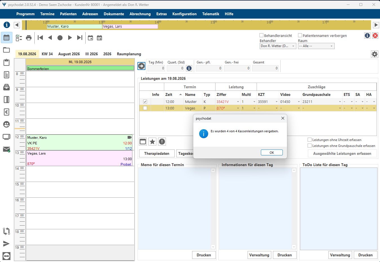
Task: Click the arrow circle icon beside Tag (Min)
Action: click(x=141, y=66)
